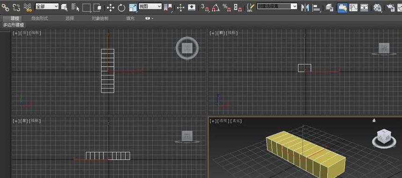Open the Layer Manager icon
This screenshot has height=178, width=402.
tap(330, 8)
